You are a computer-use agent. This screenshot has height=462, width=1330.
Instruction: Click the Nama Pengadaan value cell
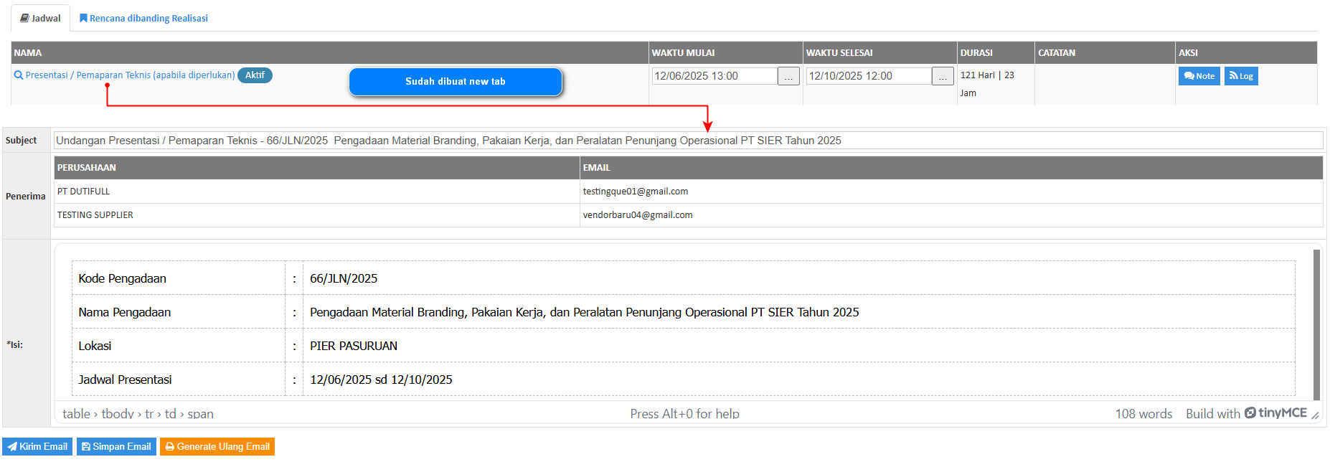pos(798,312)
